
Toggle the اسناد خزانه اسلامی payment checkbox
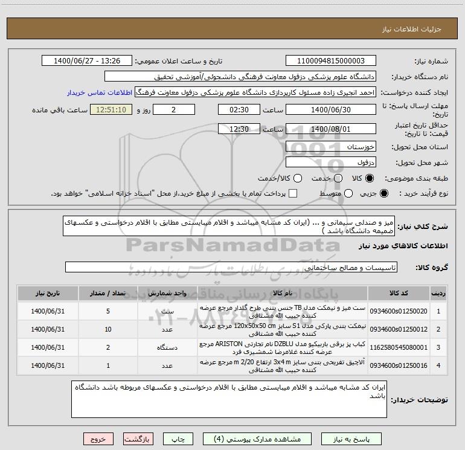[293, 193]
